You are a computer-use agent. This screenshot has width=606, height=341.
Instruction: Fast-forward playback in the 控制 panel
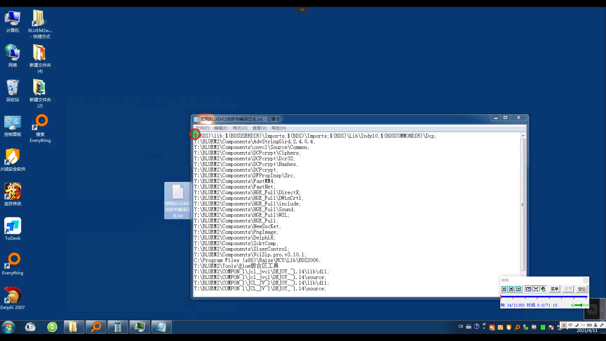click(518, 289)
